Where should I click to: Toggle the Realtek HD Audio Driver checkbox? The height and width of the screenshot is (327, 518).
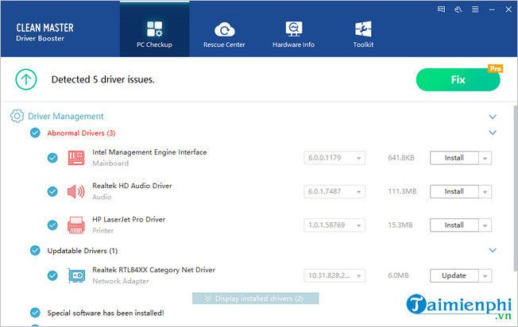52,191
